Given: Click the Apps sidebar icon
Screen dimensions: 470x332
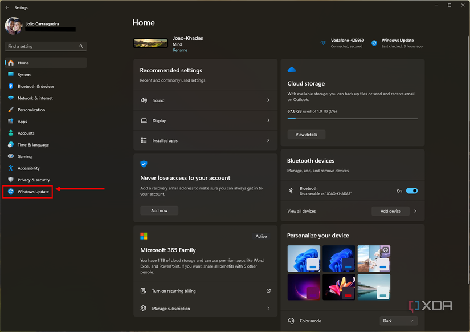Looking at the screenshot, I should point(11,122).
